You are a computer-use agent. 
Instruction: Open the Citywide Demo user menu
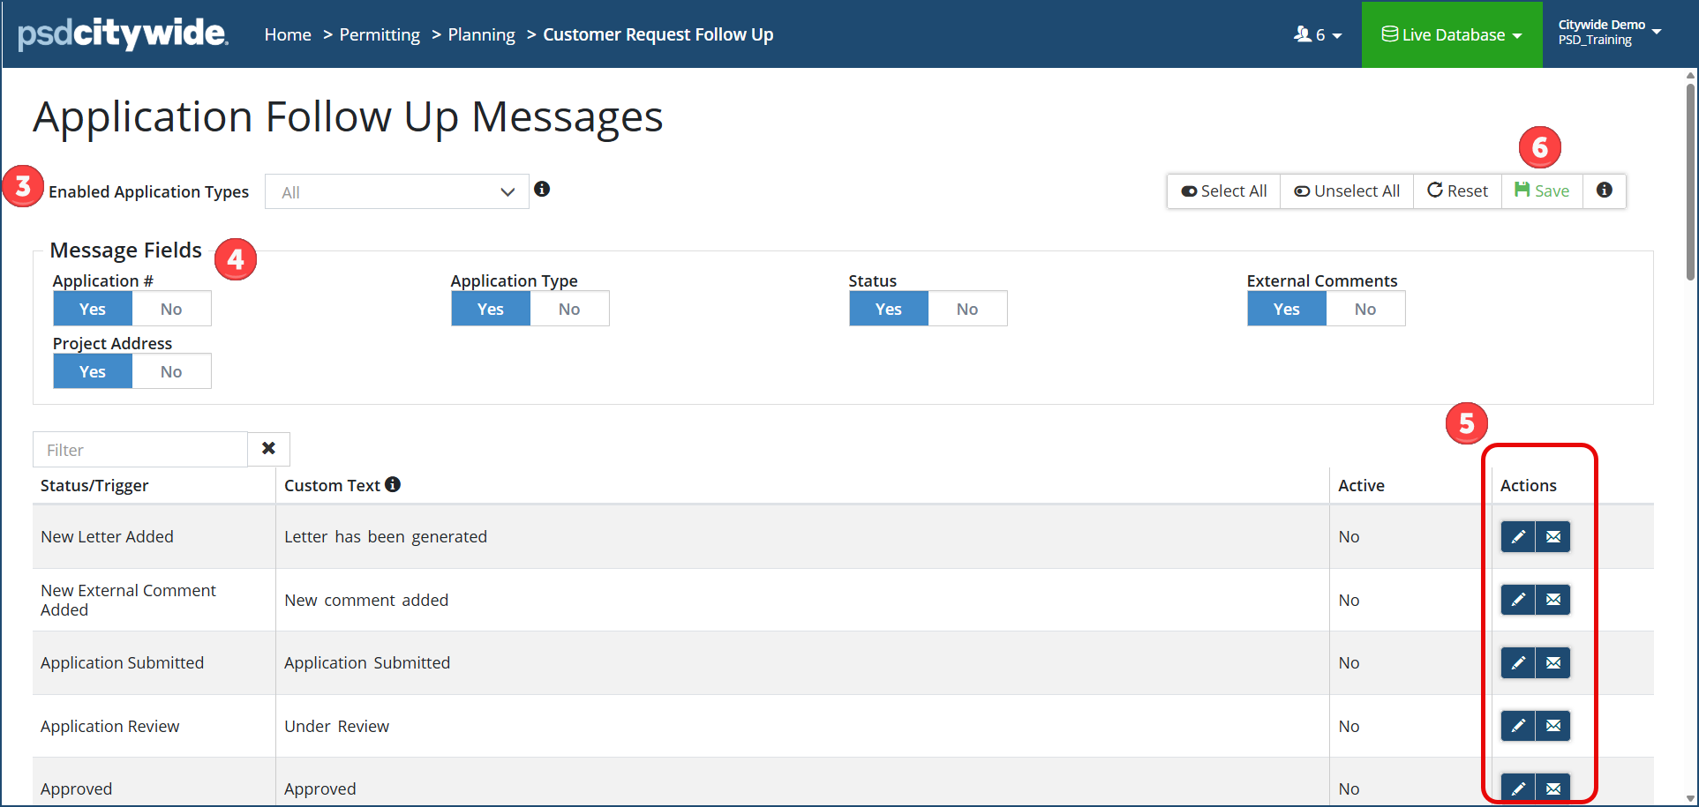point(1609,33)
